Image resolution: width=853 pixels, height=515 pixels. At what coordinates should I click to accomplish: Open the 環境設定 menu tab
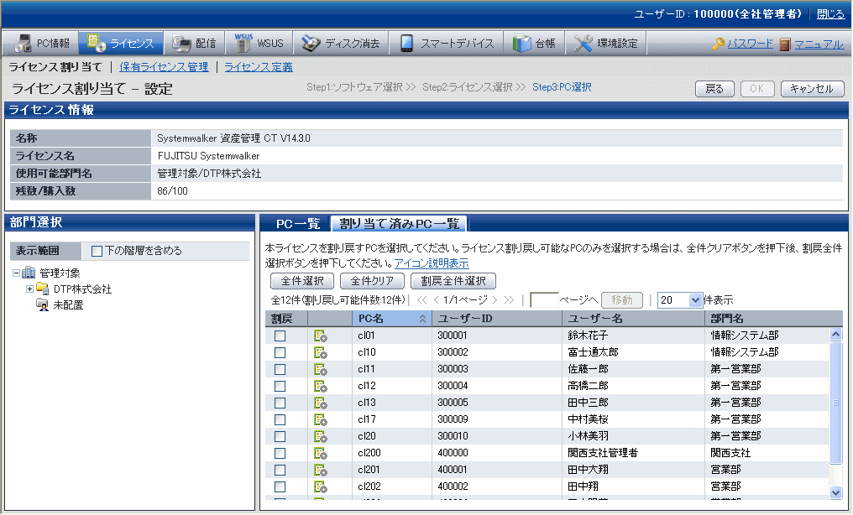[x=606, y=43]
